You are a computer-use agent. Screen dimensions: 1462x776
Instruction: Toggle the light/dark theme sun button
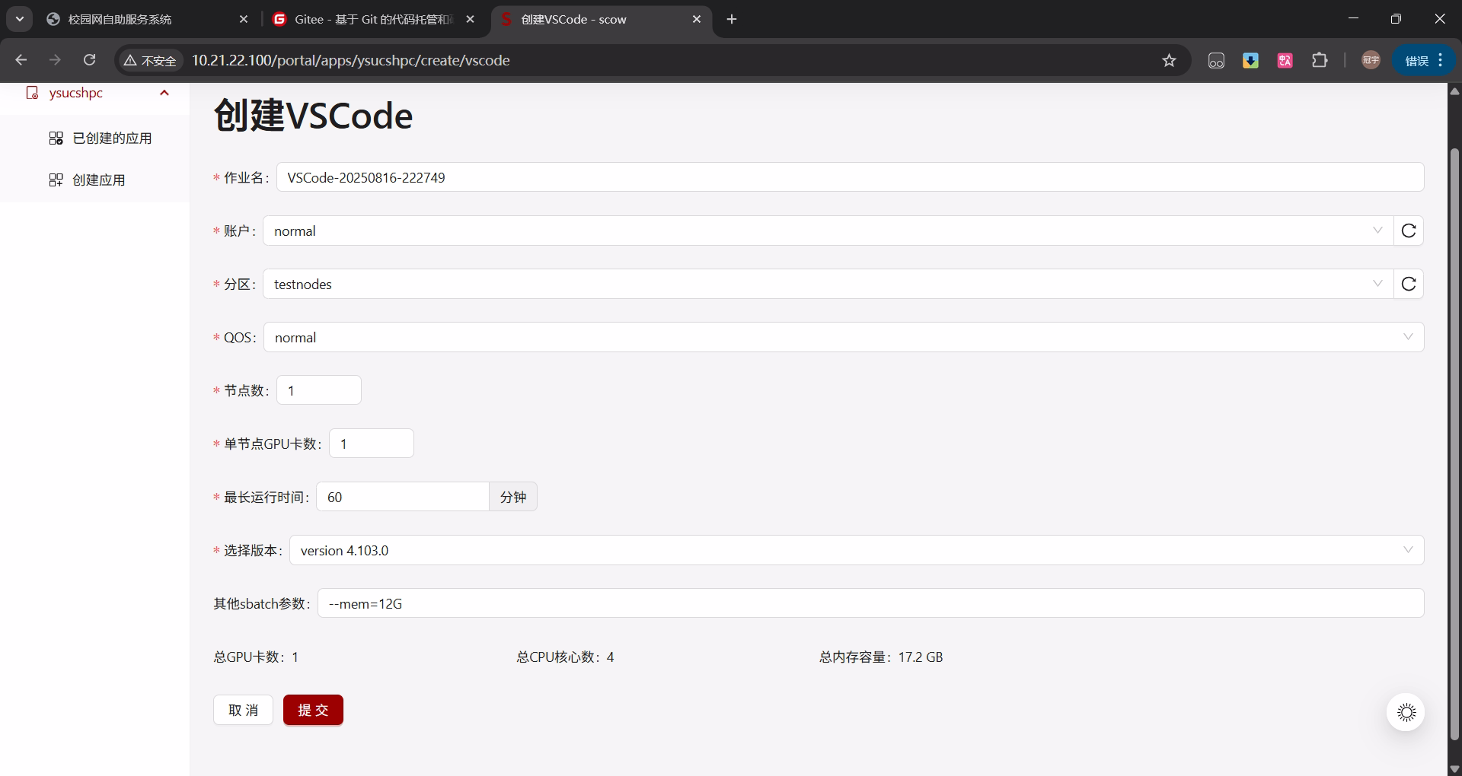[1406, 712]
